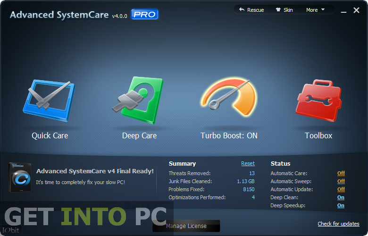
Task: Toggle Automatic Sweep status Off link
Action: (x=341, y=181)
